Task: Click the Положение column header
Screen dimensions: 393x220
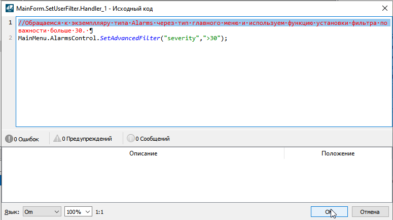Action: [338, 153]
